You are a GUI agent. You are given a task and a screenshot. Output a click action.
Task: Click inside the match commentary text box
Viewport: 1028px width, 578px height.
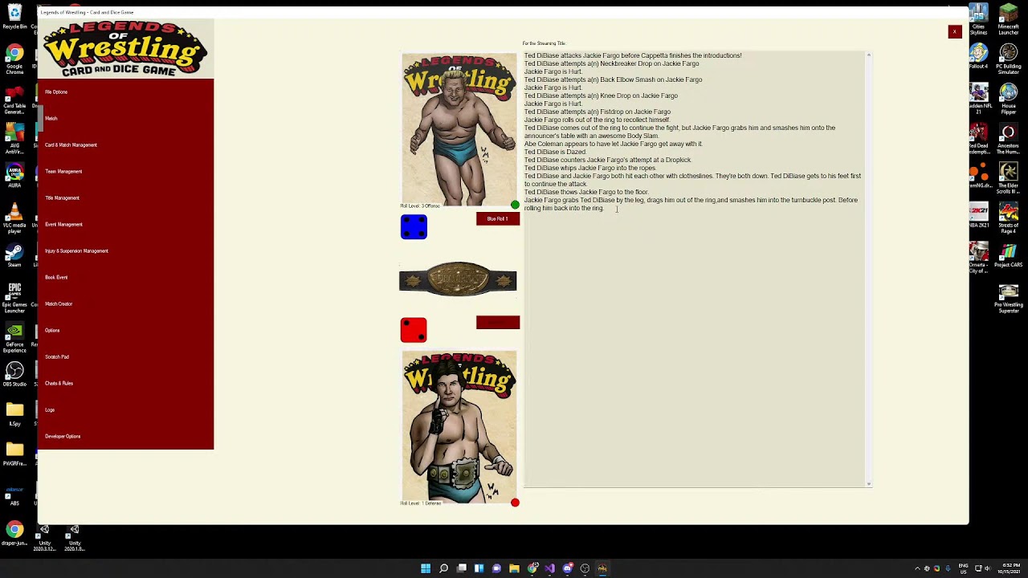695,269
